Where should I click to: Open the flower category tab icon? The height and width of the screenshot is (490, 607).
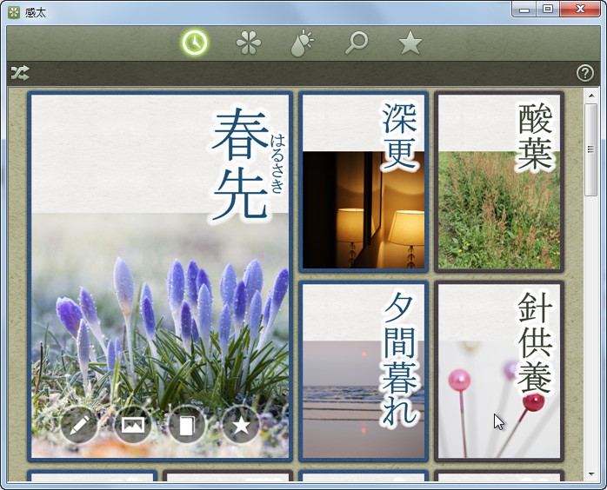(x=249, y=43)
